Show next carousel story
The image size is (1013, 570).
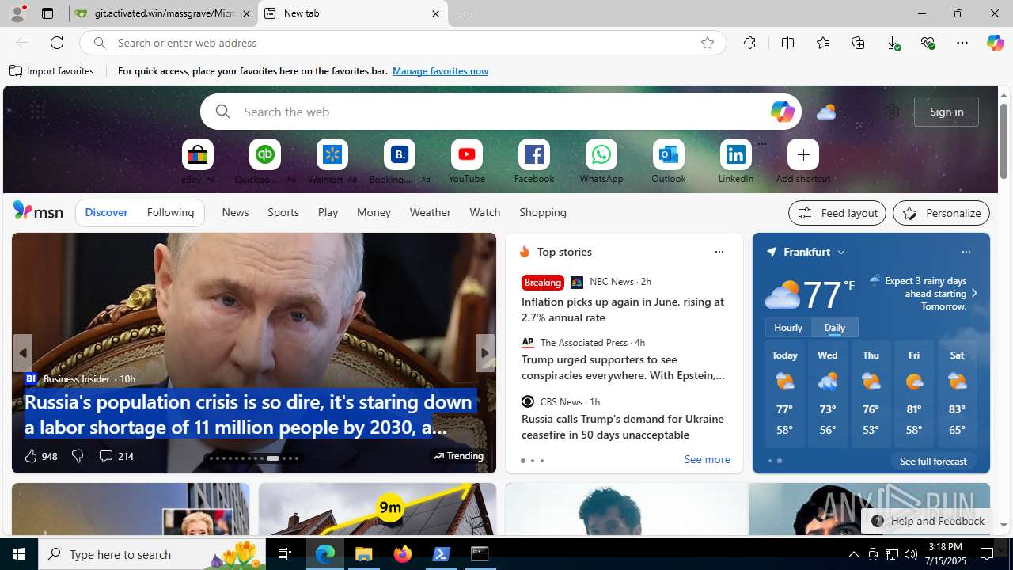point(485,353)
